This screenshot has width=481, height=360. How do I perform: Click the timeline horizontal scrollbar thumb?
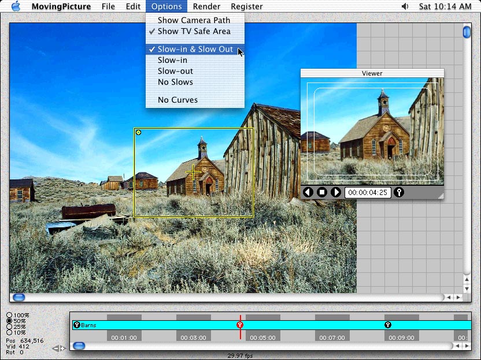point(79,346)
